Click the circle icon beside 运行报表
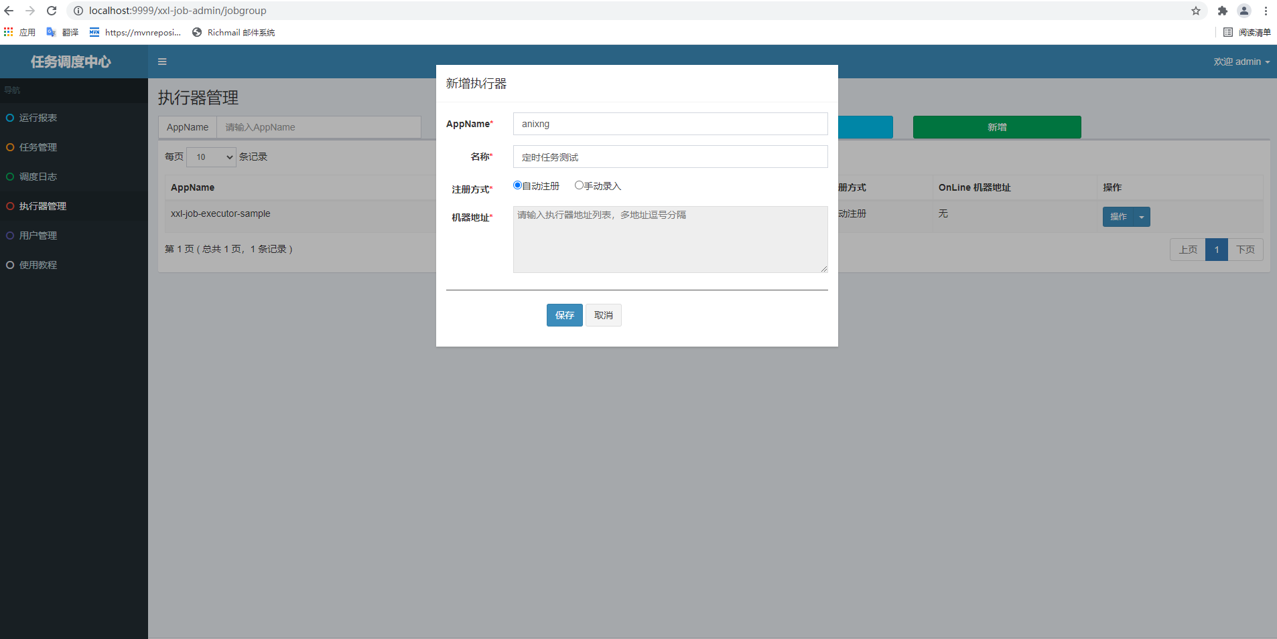The width and height of the screenshot is (1277, 639). (10, 118)
